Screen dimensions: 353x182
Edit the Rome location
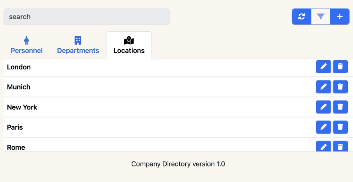(x=323, y=147)
